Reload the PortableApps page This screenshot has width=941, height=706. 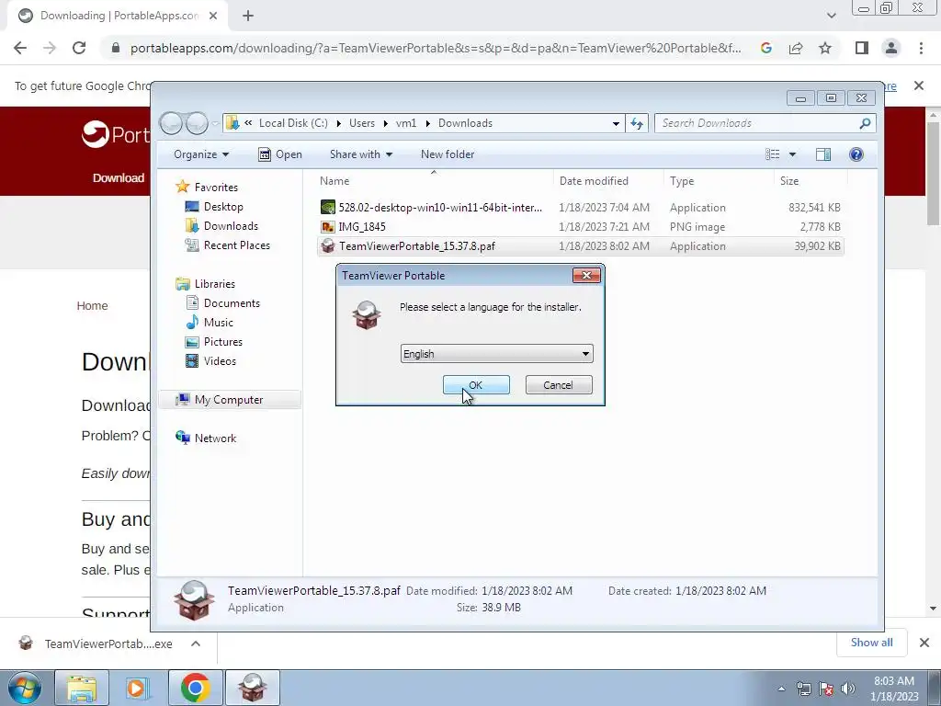[79, 48]
